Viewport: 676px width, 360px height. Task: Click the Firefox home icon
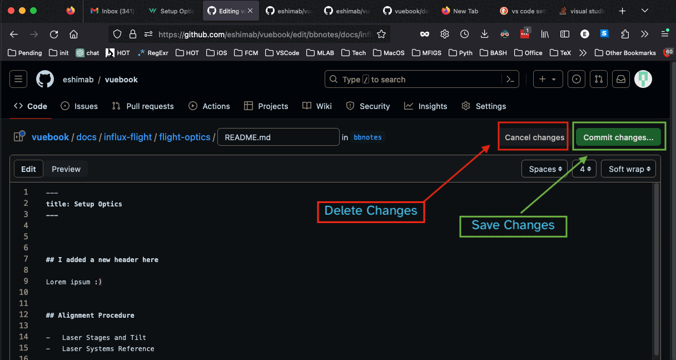73,34
